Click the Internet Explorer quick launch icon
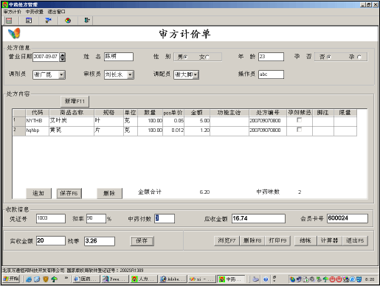The height and width of the screenshot is (286, 380). click(x=29, y=279)
